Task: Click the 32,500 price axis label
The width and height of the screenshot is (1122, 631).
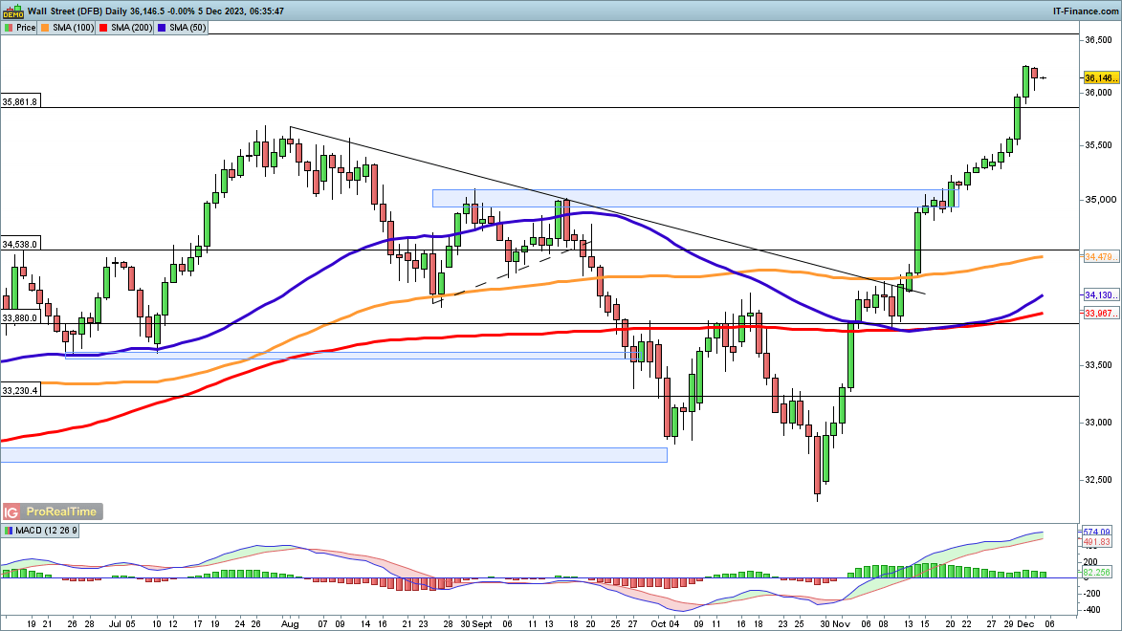Action: click(x=1098, y=480)
